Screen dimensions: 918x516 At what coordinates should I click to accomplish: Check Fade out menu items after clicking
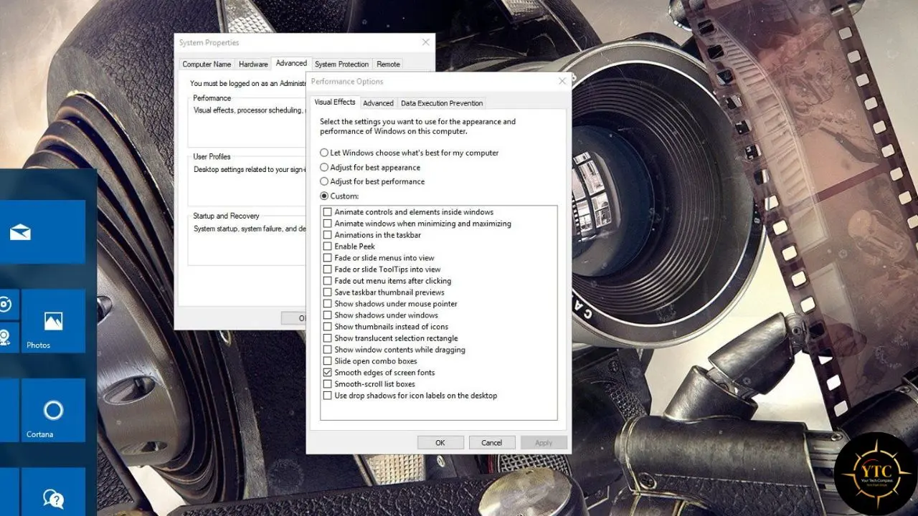point(328,281)
